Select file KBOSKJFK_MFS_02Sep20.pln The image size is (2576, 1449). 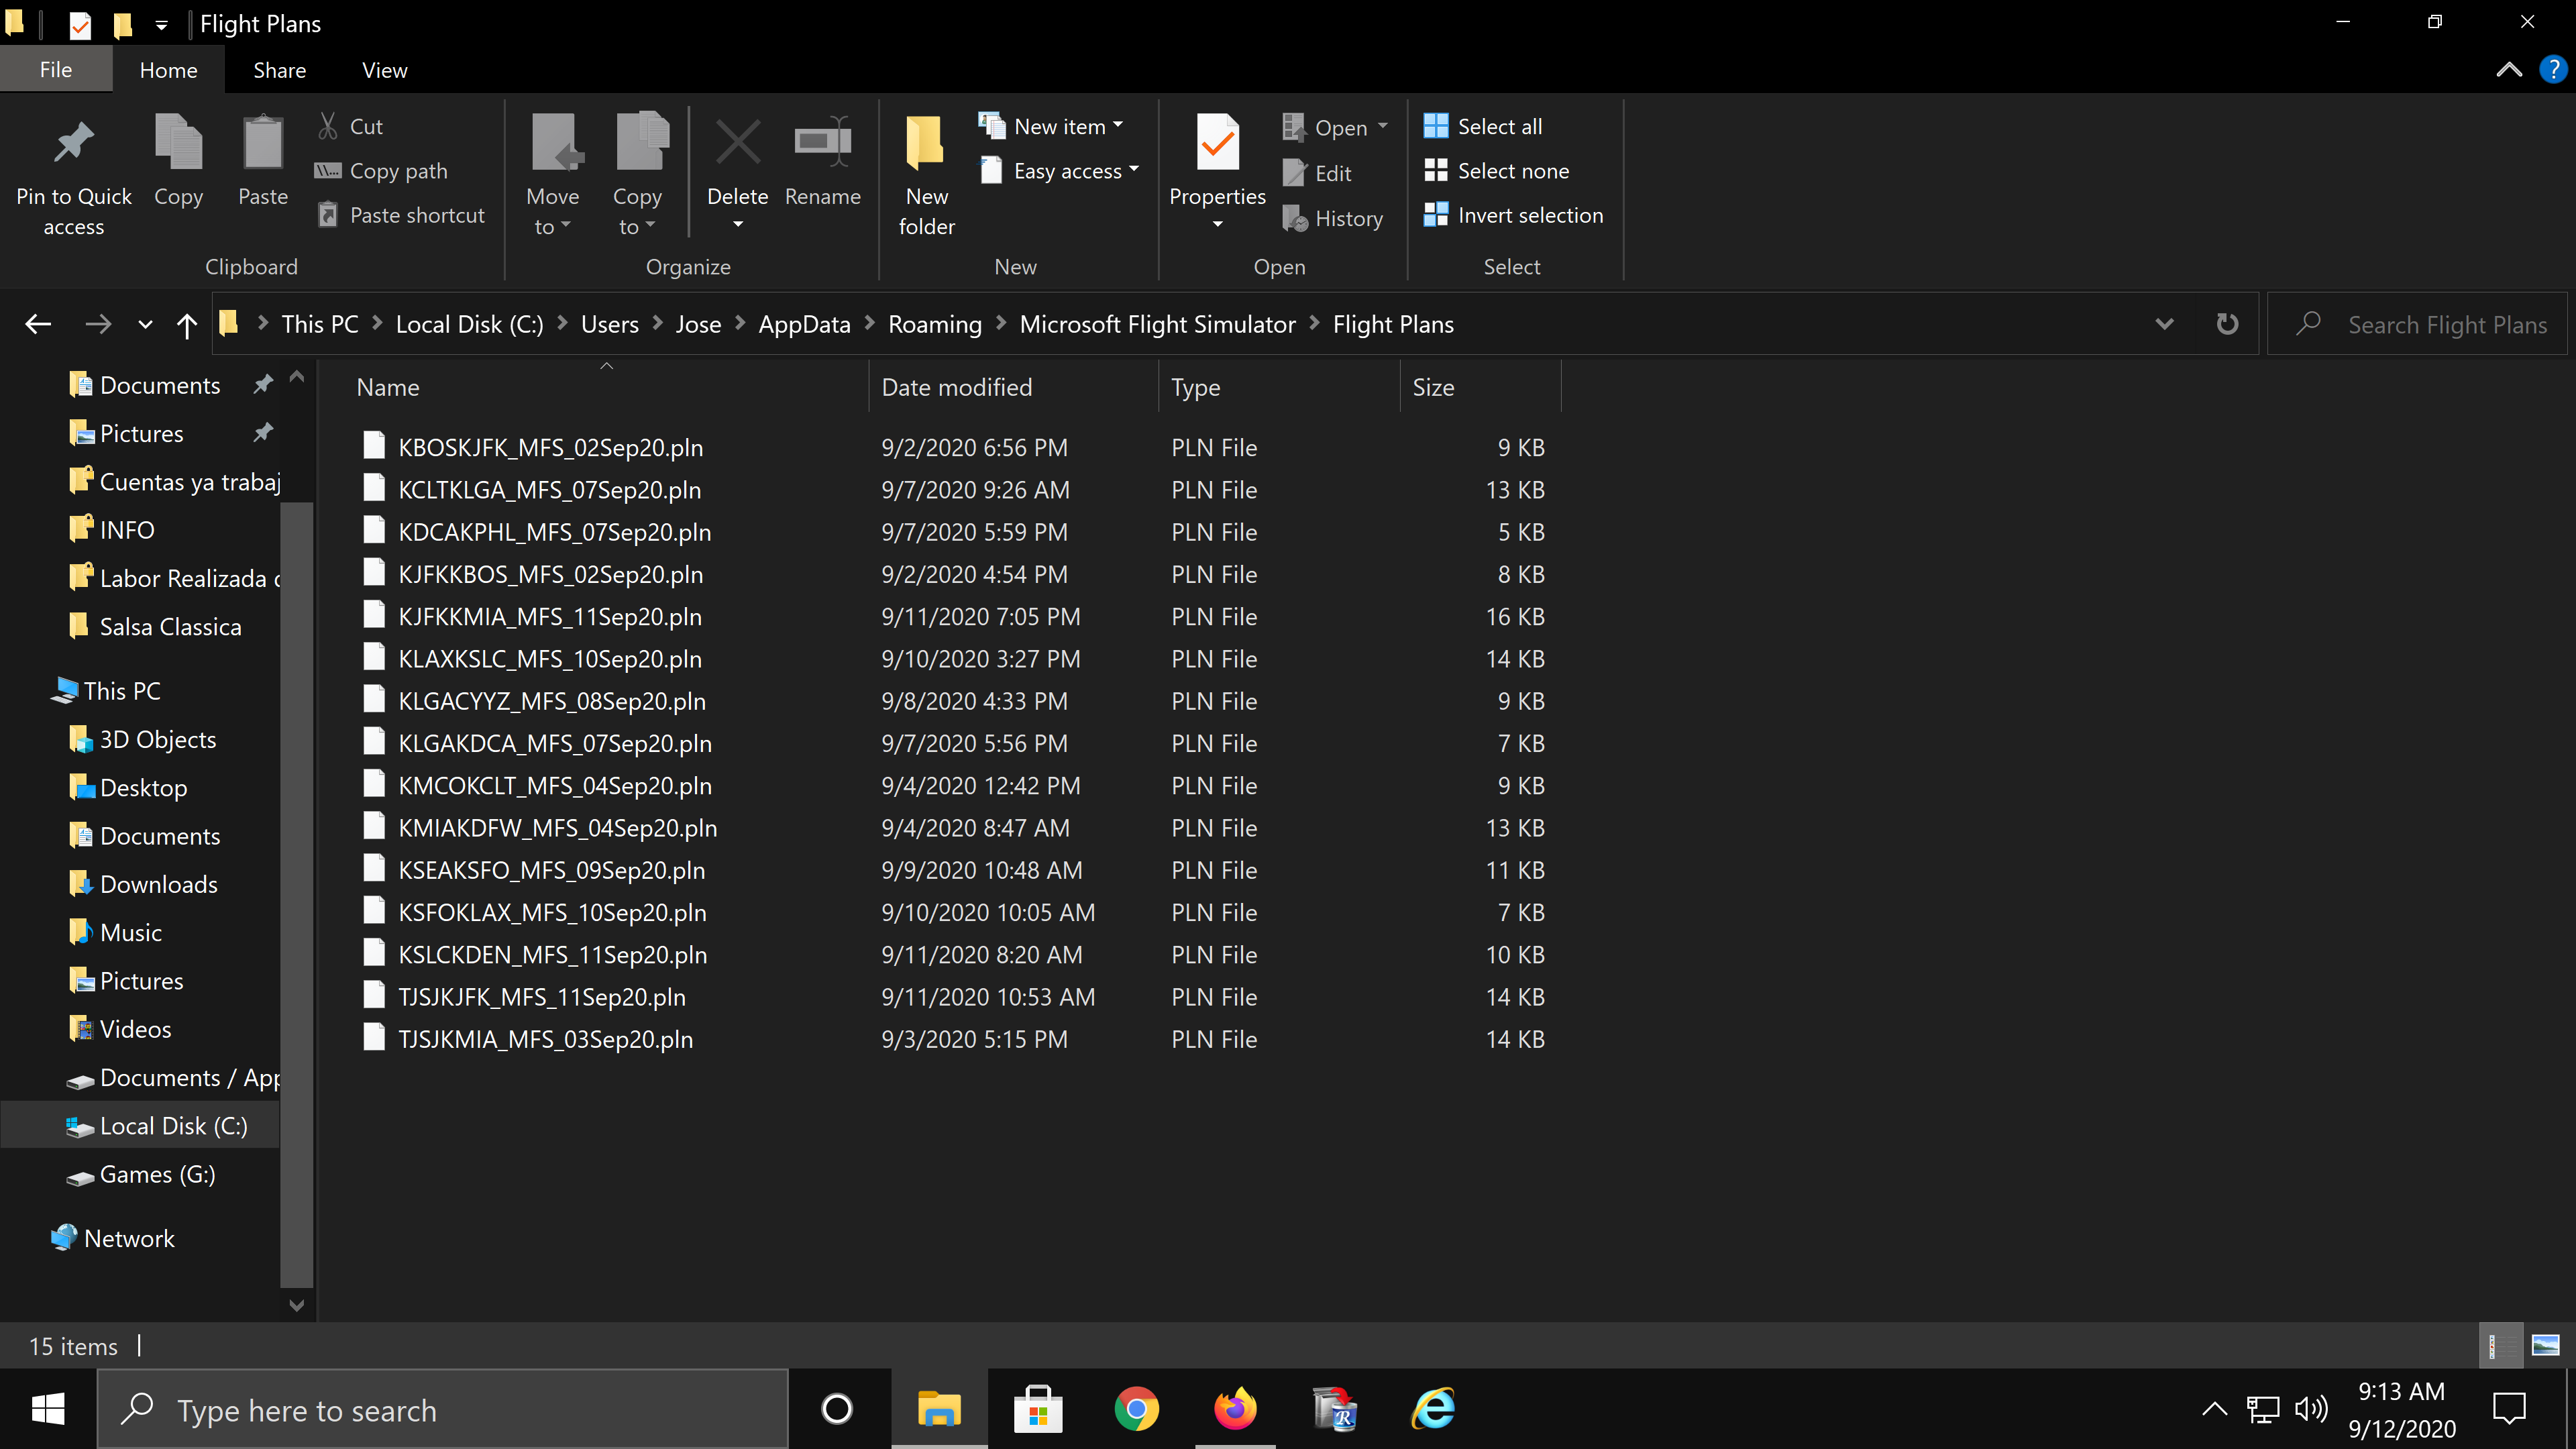point(550,447)
